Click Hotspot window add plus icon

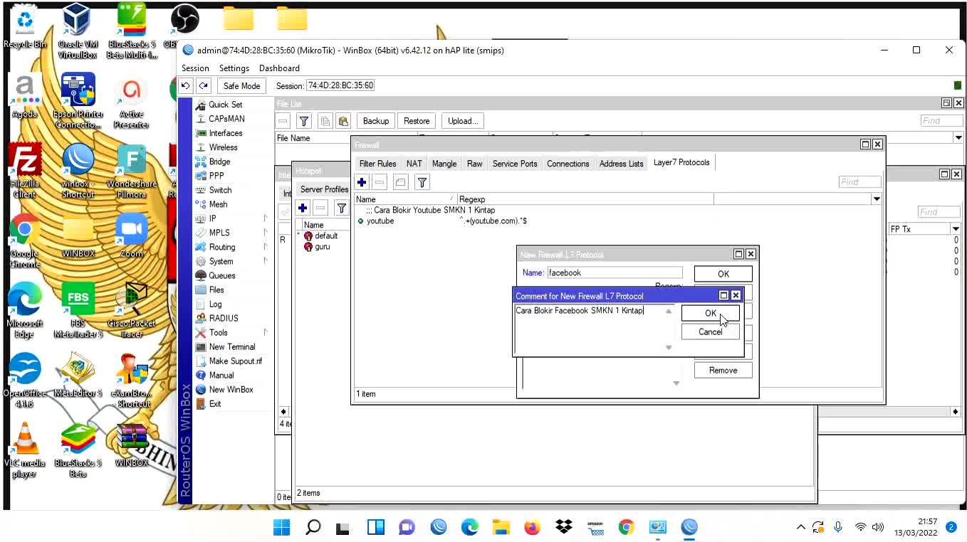(x=303, y=208)
